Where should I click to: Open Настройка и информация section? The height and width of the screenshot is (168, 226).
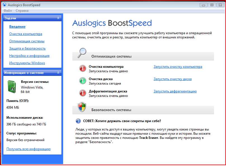pyautogui.click(x=29, y=56)
